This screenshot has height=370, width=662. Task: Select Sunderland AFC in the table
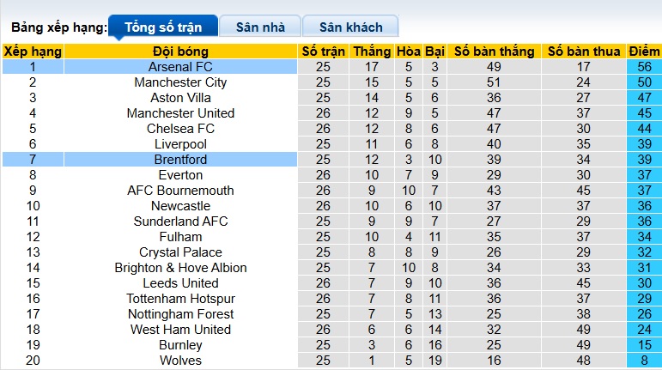pos(180,221)
